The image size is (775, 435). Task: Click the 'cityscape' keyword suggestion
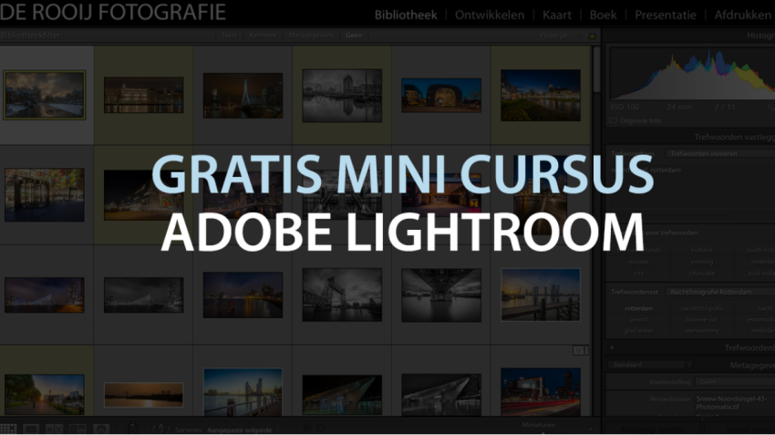(x=702, y=273)
